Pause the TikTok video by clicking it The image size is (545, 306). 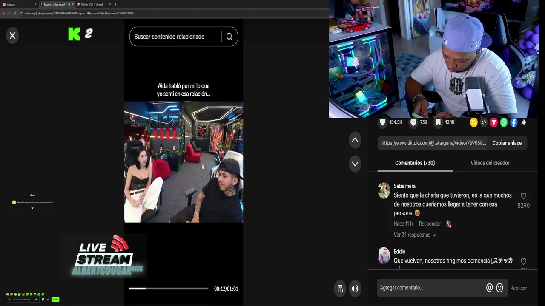[184, 162]
